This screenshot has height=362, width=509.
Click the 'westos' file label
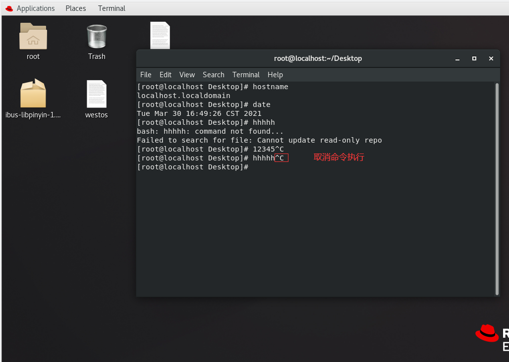pyautogui.click(x=97, y=115)
